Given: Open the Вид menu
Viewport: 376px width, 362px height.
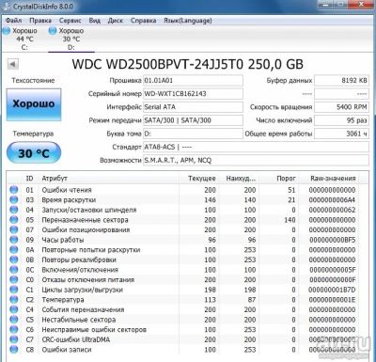Looking at the screenshot, I should [94, 21].
